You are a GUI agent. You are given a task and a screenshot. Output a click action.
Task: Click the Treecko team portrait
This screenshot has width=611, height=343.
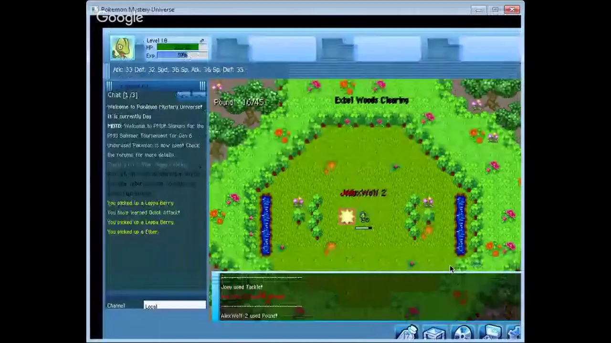(123, 48)
